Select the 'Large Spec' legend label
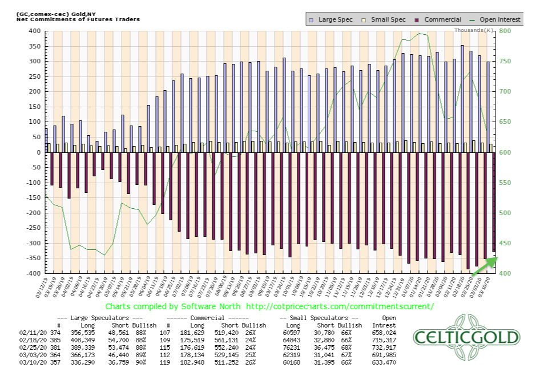The image size is (536, 376). coord(334,19)
